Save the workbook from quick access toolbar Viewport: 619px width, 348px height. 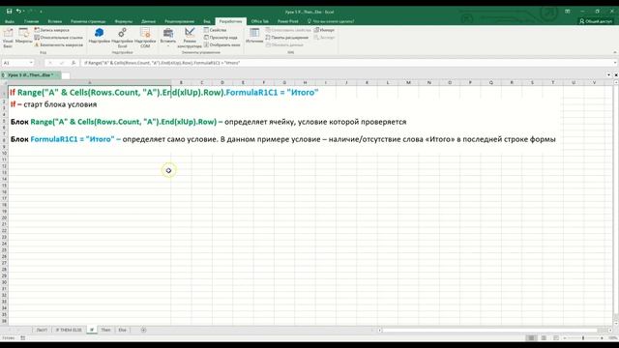click(x=9, y=12)
